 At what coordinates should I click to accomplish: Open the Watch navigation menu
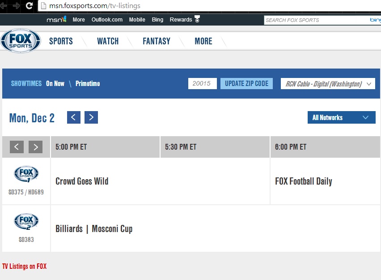108,41
